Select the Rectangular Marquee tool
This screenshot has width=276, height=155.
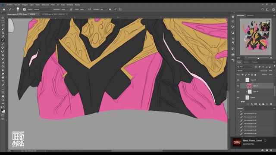(x=3, y=22)
